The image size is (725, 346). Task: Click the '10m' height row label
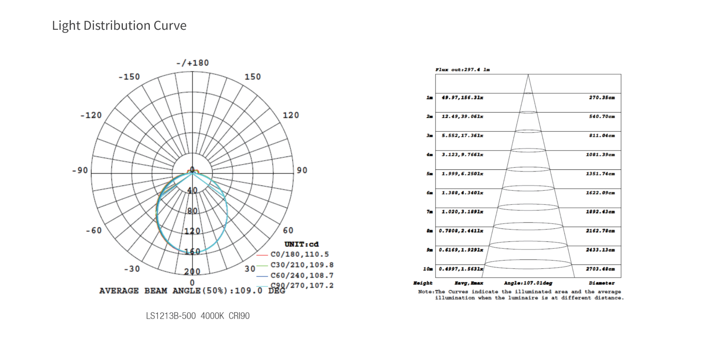pyautogui.click(x=428, y=269)
